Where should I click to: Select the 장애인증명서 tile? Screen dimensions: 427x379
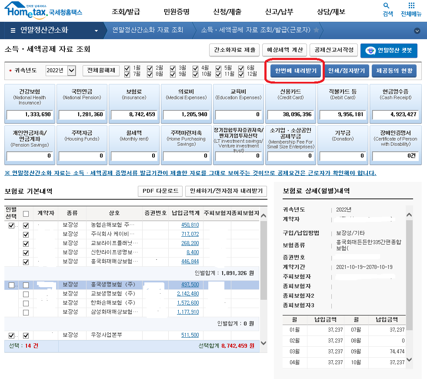pyautogui.click(x=395, y=145)
